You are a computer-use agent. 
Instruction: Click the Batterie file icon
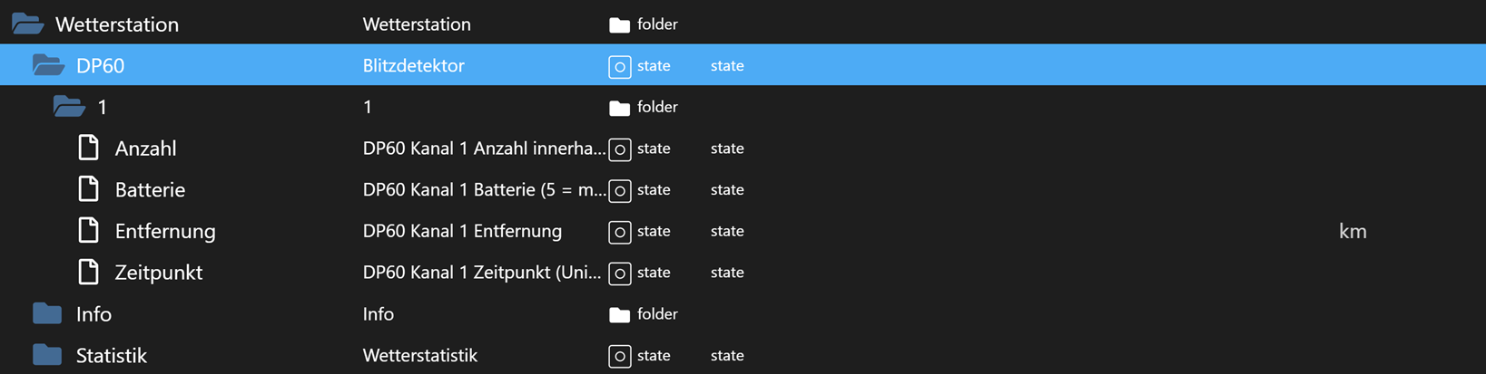[x=88, y=189]
